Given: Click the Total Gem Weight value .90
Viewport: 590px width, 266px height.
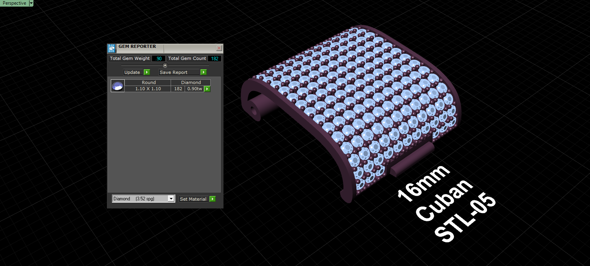Looking at the screenshot, I should point(159,59).
